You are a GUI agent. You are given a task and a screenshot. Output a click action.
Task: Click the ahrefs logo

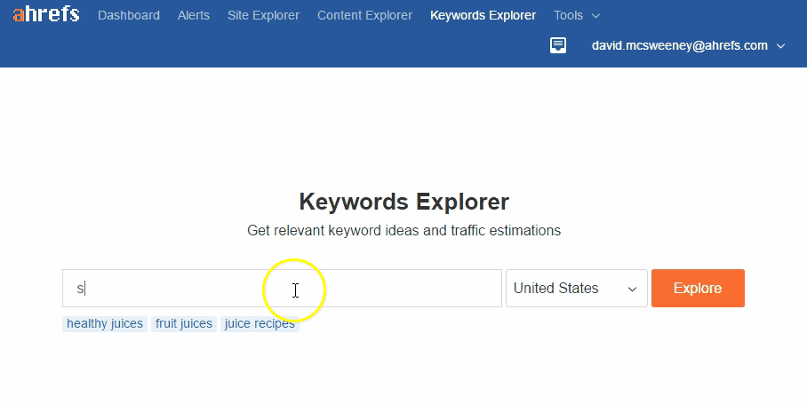tap(46, 14)
